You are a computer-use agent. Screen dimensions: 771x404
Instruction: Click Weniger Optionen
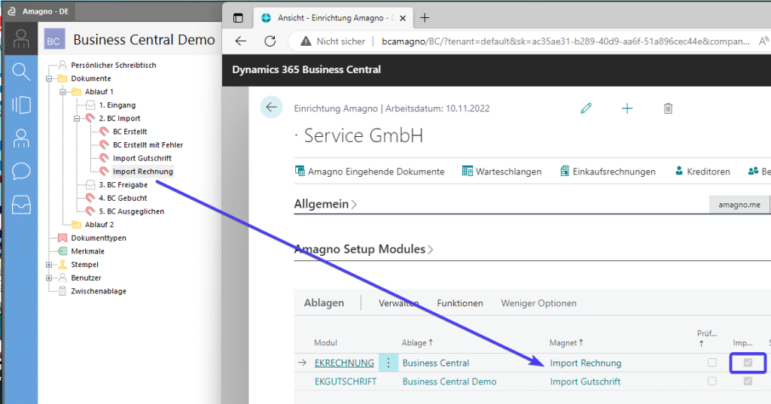(x=538, y=303)
